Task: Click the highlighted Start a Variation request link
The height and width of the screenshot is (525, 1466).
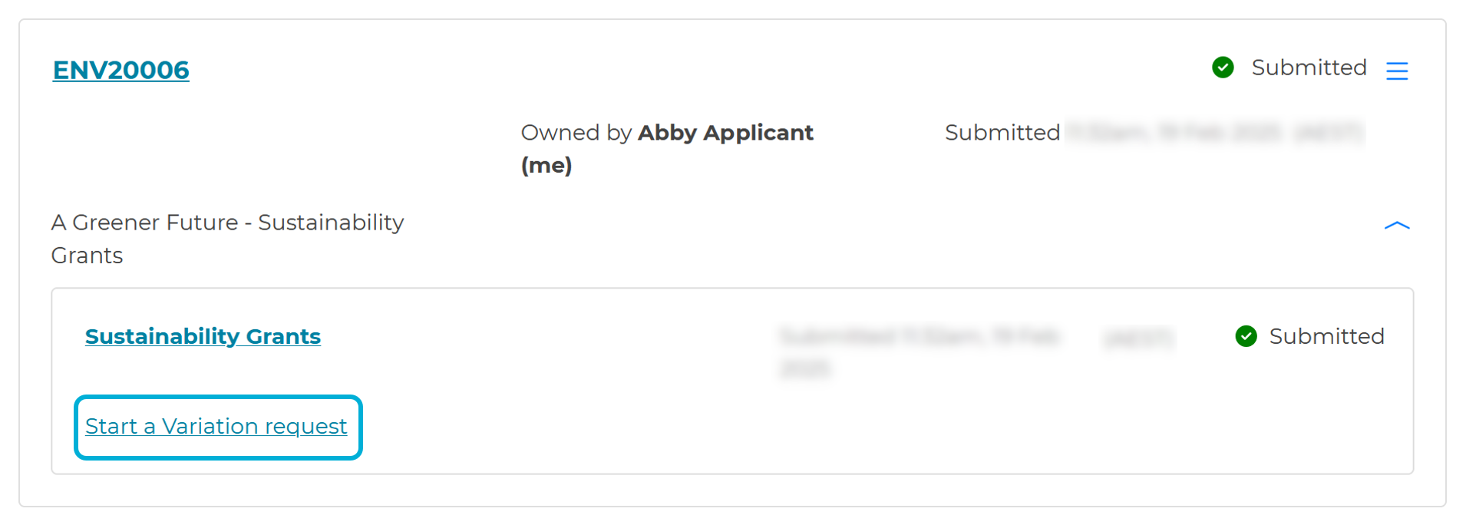Action: point(216,426)
